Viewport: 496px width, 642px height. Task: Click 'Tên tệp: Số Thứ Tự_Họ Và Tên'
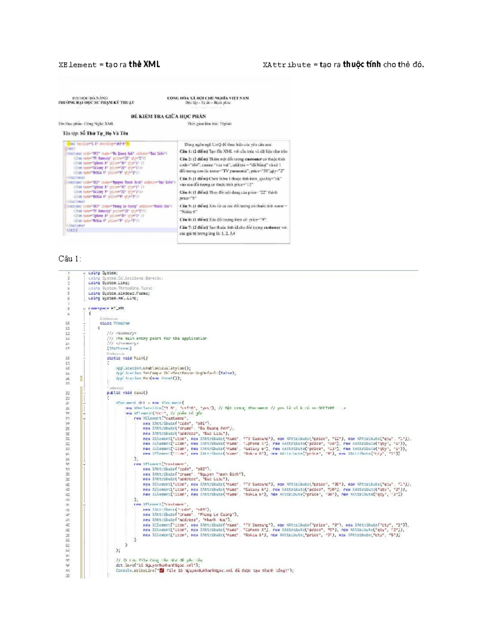[x=95, y=134]
